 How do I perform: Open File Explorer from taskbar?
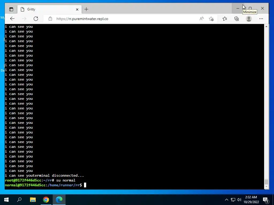pyautogui.click(x=33, y=200)
